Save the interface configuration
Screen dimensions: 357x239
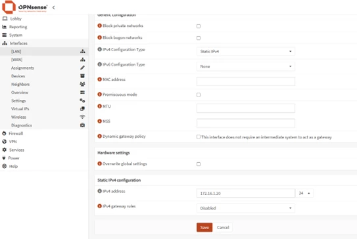point(204,227)
